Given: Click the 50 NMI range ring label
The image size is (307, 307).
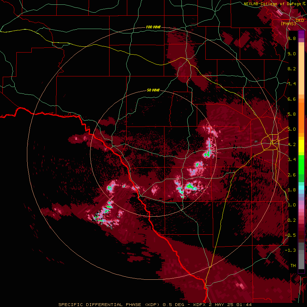Looking at the screenshot, I should [153, 90].
